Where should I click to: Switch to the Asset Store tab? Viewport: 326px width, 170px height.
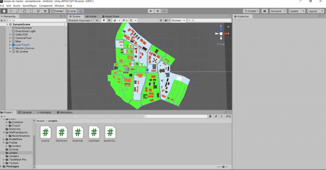tap(110, 17)
